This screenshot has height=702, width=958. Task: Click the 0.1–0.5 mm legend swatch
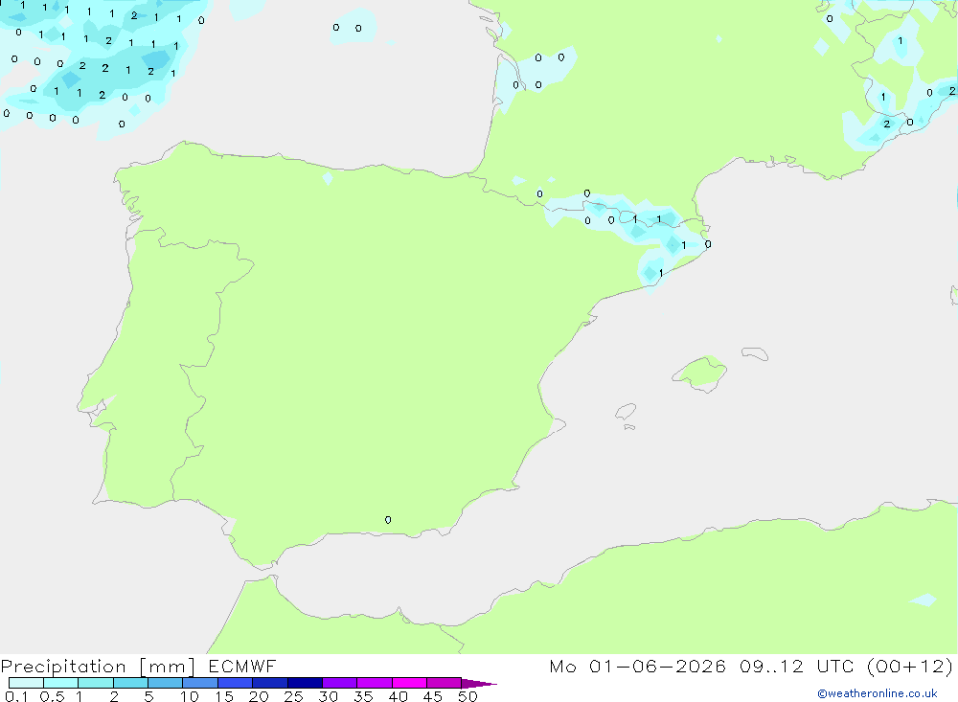(26, 683)
